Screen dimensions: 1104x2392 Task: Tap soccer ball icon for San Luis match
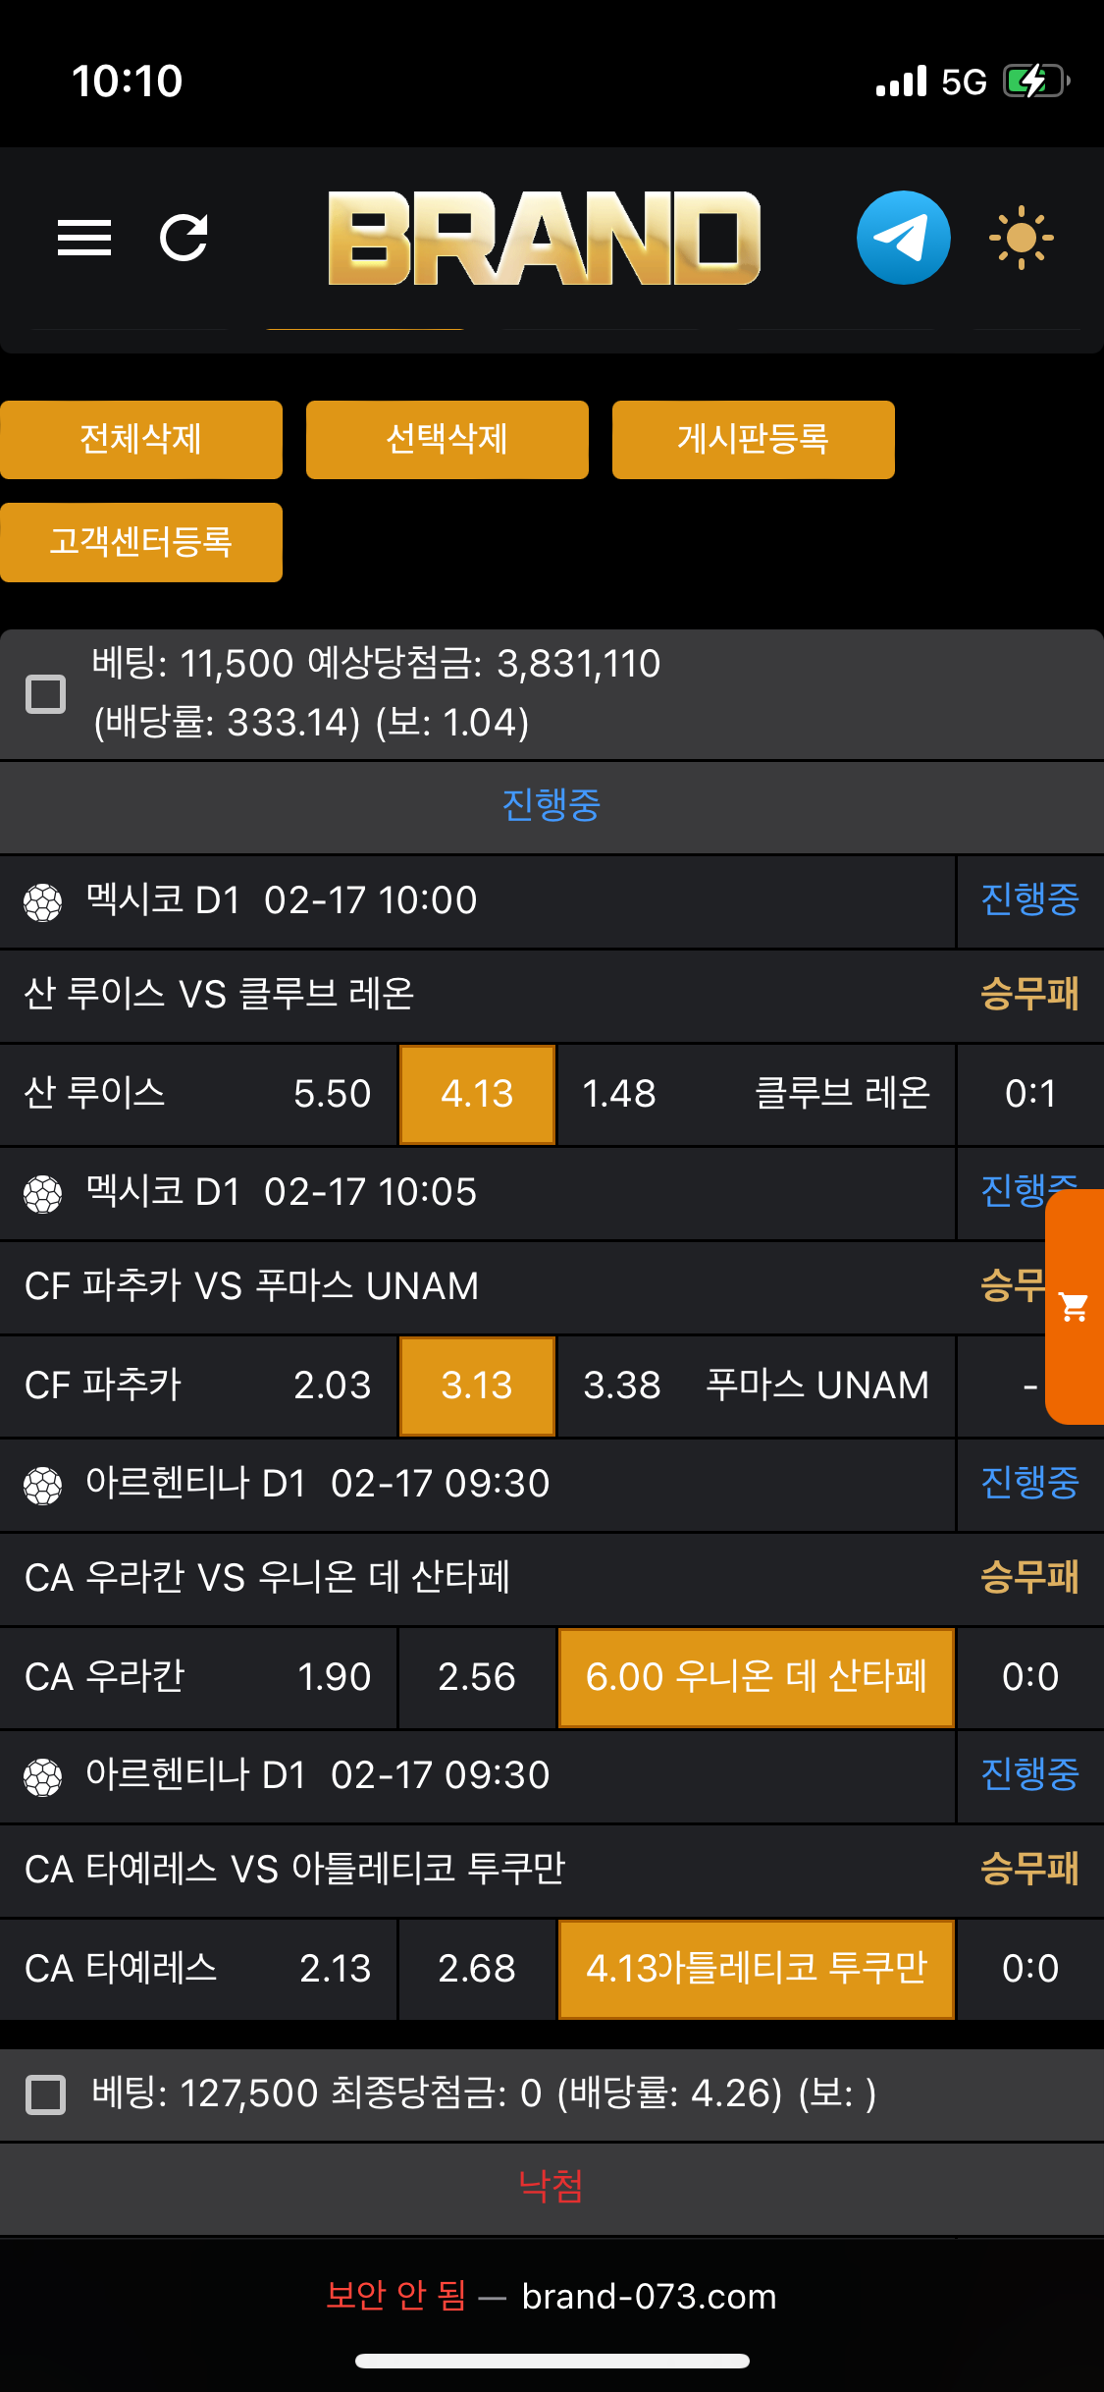(x=43, y=902)
